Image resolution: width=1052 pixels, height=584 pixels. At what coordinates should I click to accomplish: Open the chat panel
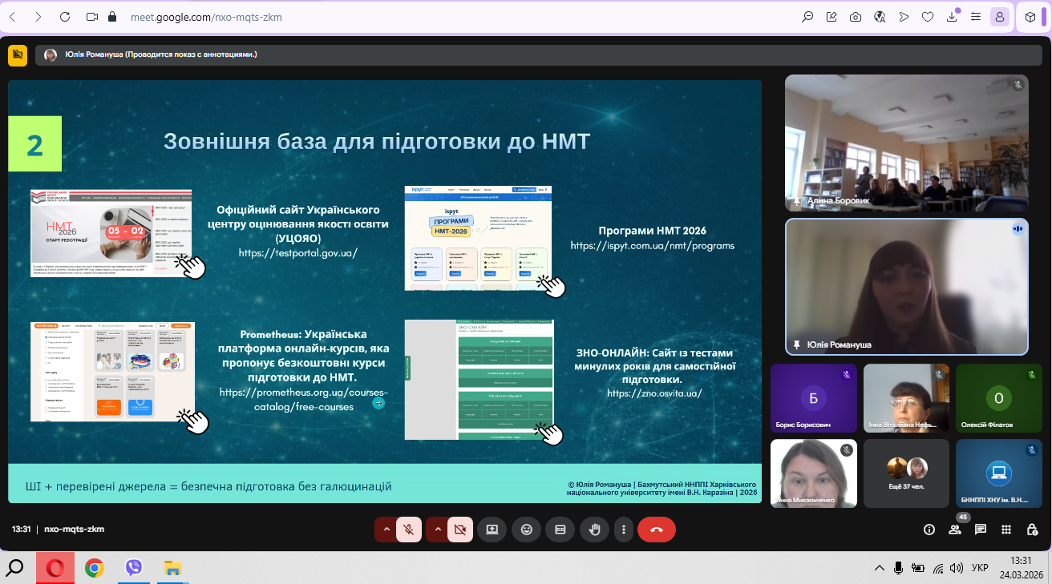click(x=980, y=530)
